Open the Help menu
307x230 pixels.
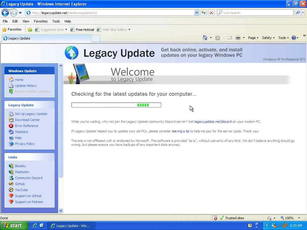67,21
